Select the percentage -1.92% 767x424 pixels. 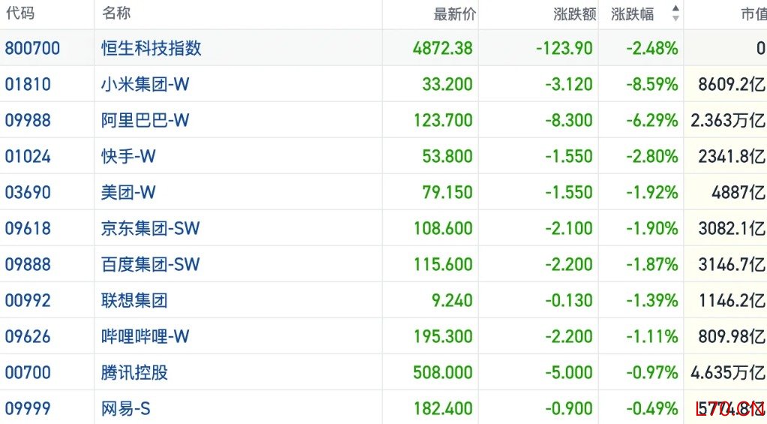[652, 192]
